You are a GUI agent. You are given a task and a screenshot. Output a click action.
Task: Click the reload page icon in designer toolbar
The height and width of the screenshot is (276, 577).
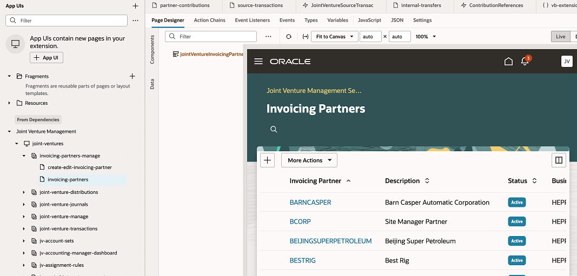289,37
